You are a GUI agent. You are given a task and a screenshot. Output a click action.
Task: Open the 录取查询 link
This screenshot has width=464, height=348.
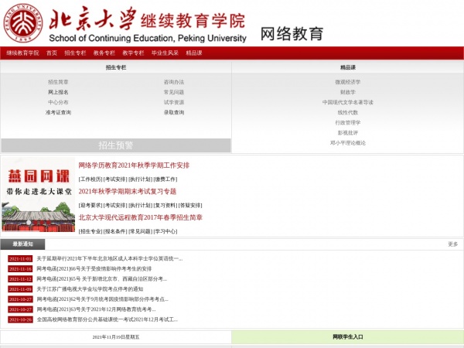coord(174,112)
